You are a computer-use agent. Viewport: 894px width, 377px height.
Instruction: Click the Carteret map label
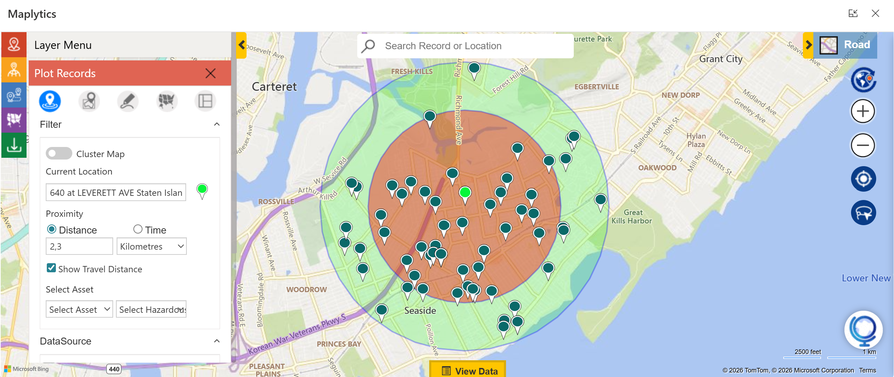tap(274, 87)
